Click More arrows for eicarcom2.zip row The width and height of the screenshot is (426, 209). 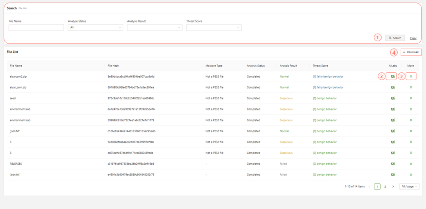pyautogui.click(x=411, y=76)
